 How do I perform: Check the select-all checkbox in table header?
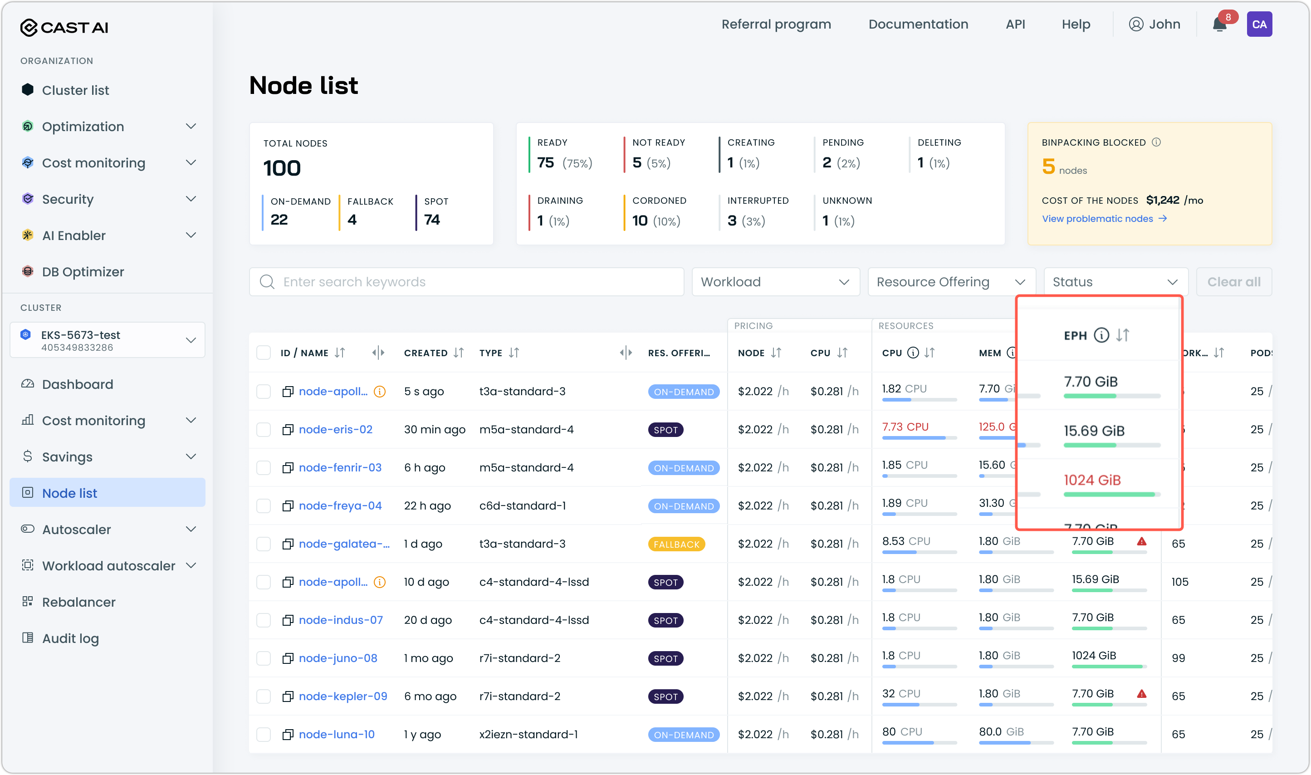pyautogui.click(x=264, y=353)
